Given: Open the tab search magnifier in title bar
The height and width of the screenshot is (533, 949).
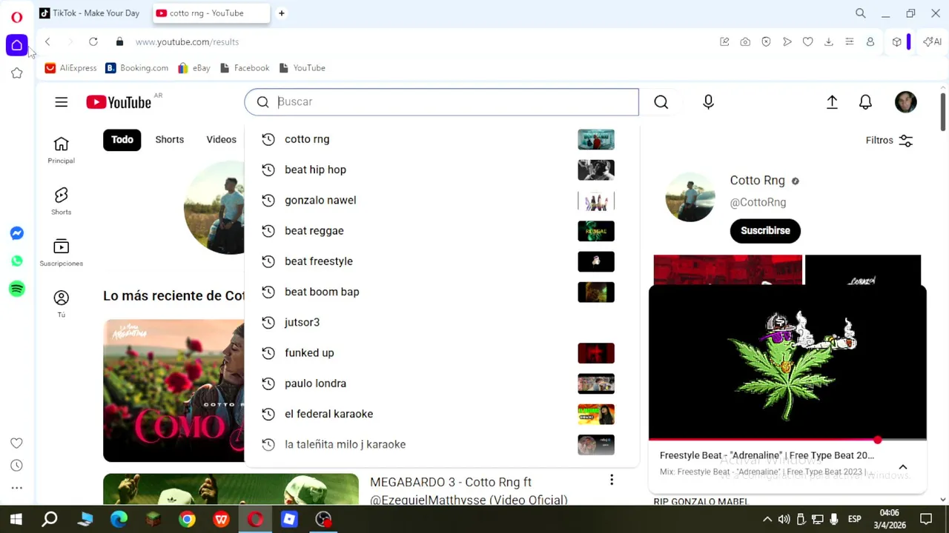Looking at the screenshot, I should (860, 13).
